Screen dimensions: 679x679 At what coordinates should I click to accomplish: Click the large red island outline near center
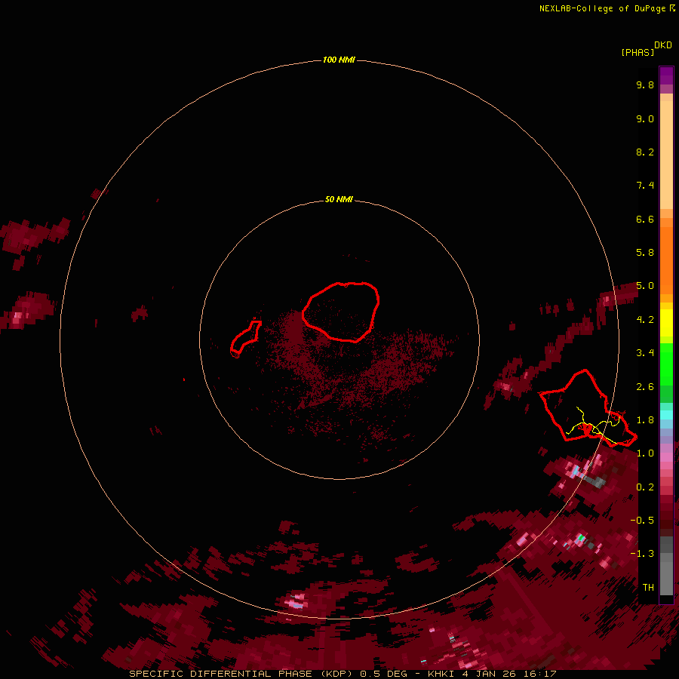(x=341, y=312)
